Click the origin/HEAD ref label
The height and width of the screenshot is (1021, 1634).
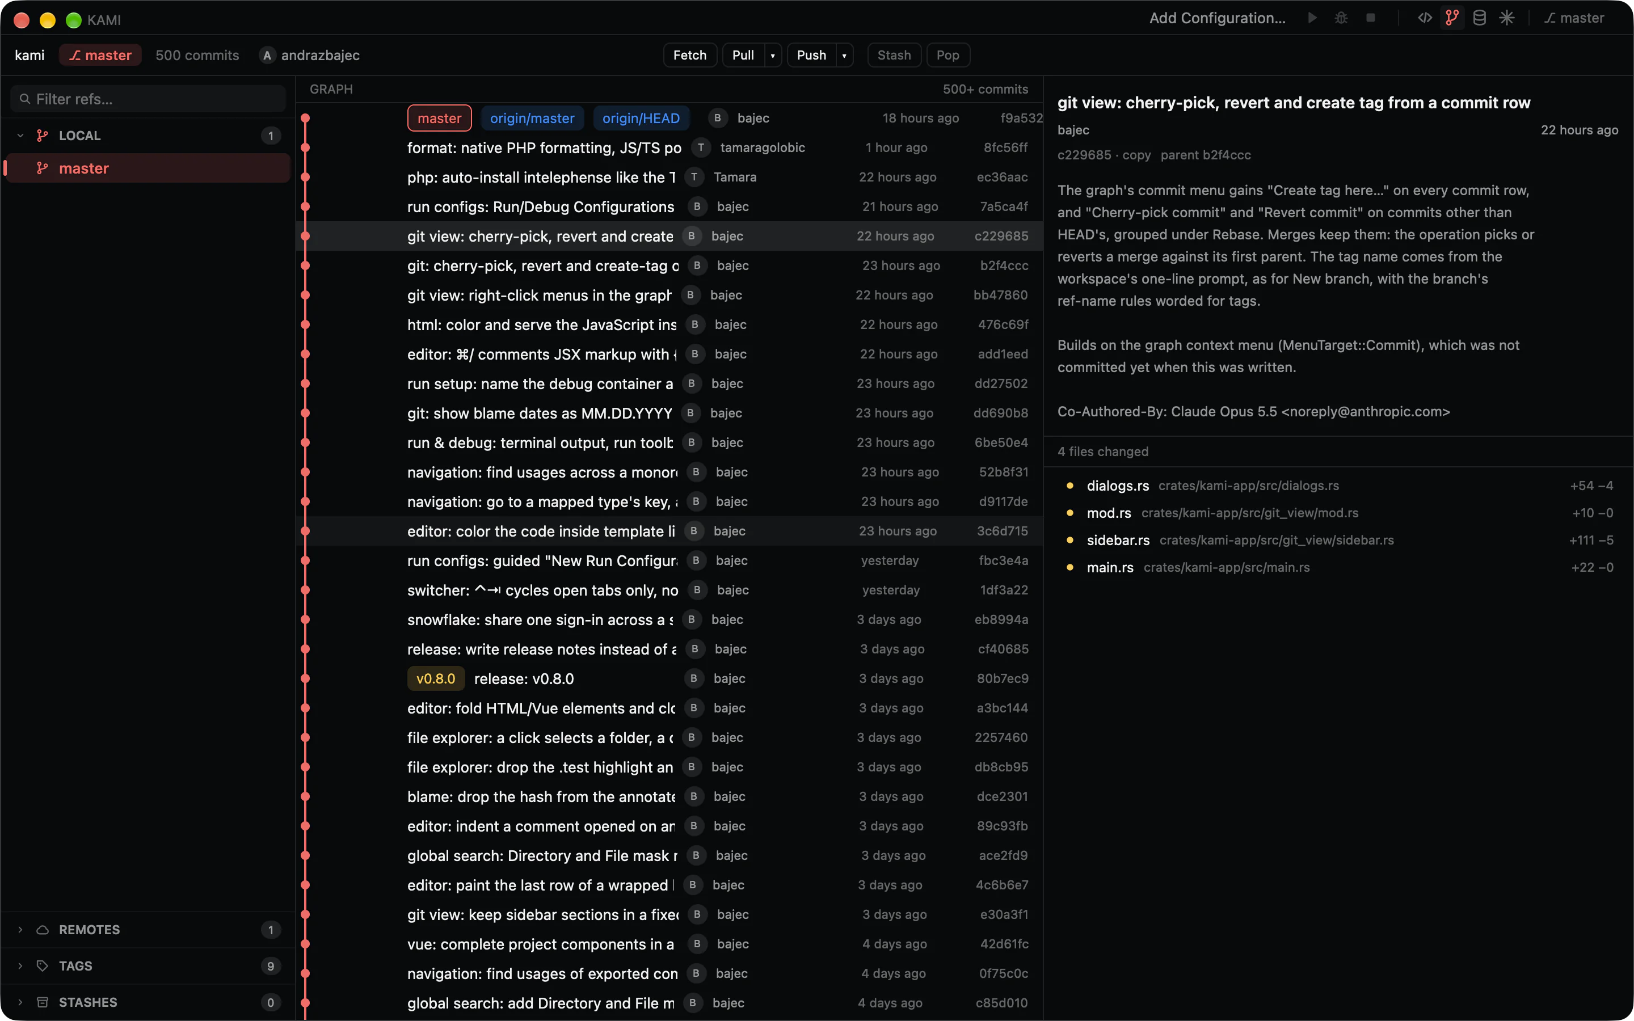click(641, 118)
